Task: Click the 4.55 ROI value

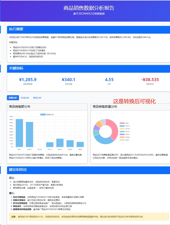Action: click(109, 80)
